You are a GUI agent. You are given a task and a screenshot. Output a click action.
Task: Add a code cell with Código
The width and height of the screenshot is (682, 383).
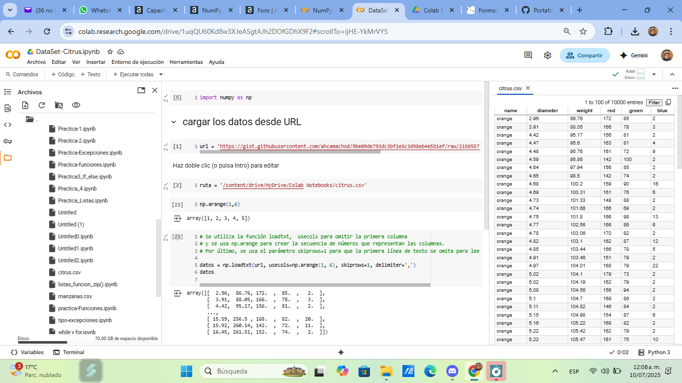[x=63, y=74]
